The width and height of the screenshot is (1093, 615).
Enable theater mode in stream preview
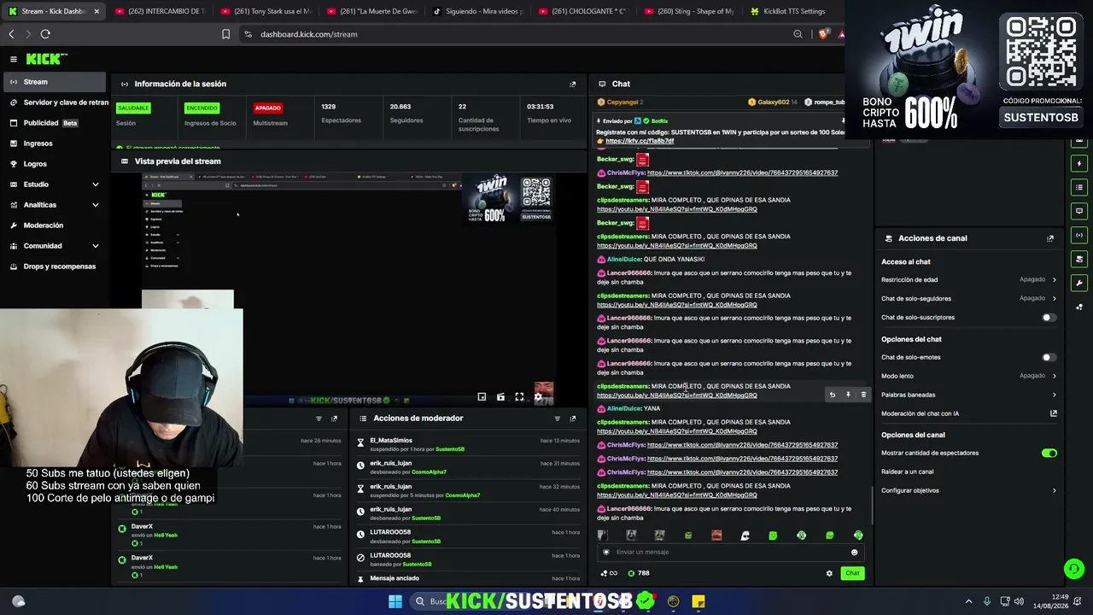[x=500, y=397]
